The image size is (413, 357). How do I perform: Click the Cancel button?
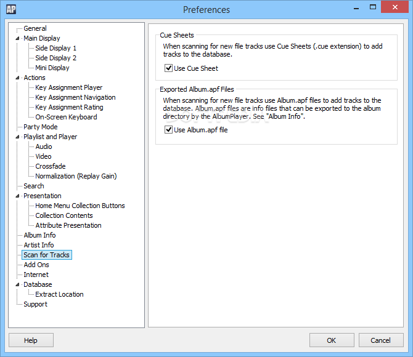(381, 340)
